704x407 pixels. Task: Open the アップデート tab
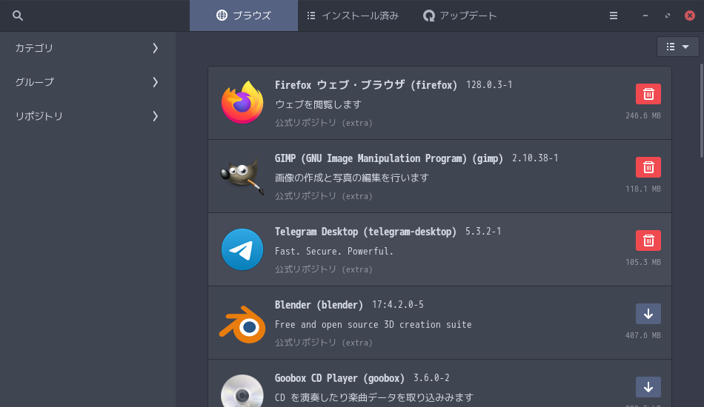click(x=459, y=16)
